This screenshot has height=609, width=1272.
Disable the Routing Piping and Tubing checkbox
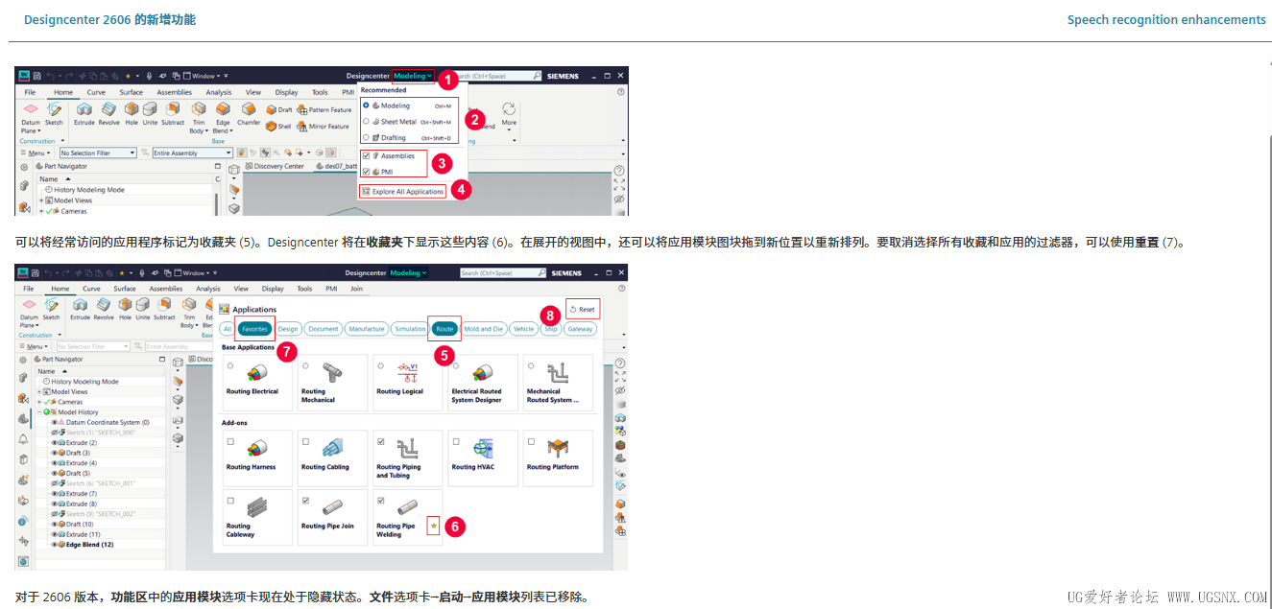(x=381, y=442)
